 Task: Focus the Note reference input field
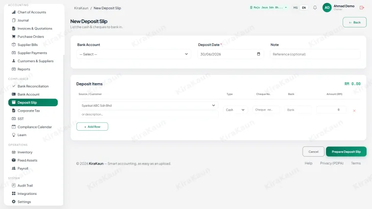coord(315,54)
